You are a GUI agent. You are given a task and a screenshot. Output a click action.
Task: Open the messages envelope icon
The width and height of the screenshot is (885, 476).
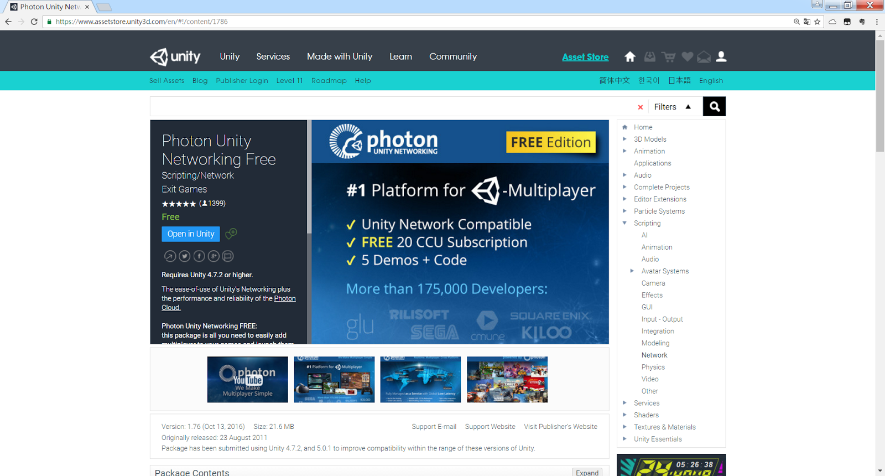[704, 56]
